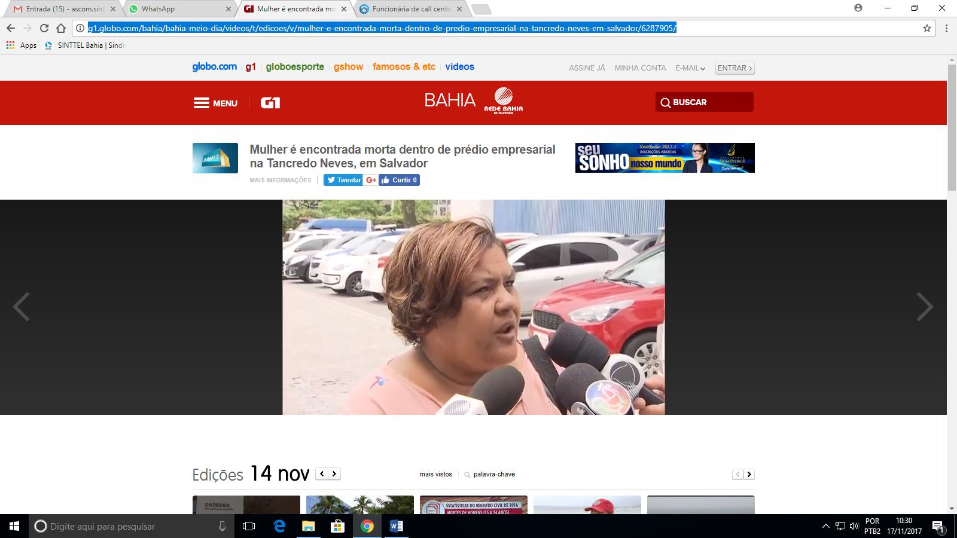Click the ENTRAR login button
This screenshot has width=957, height=538.
(x=734, y=68)
